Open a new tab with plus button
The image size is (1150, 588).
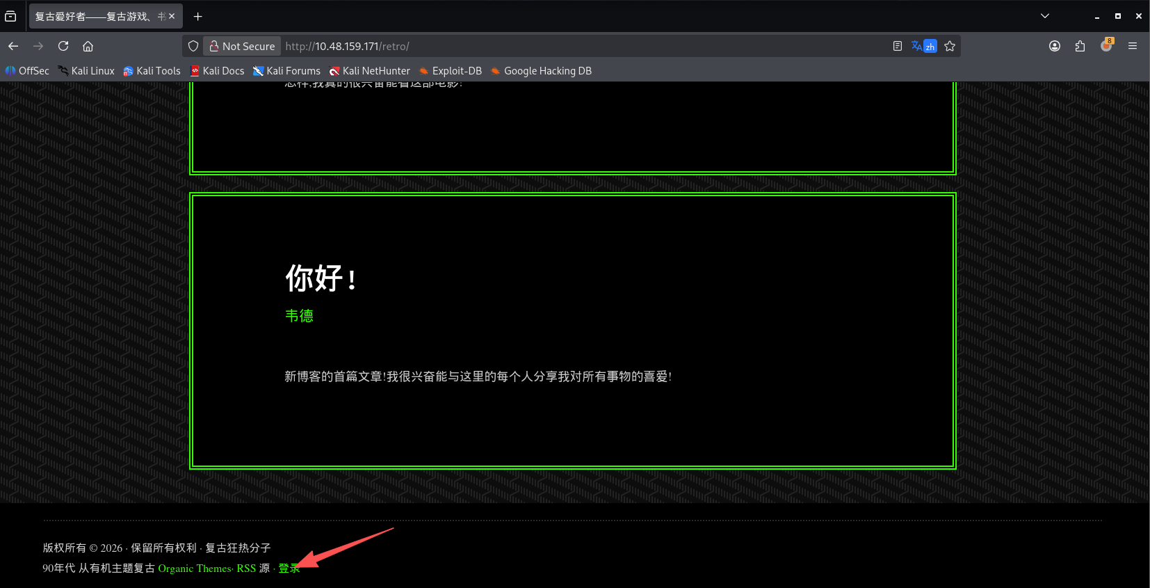(x=198, y=16)
